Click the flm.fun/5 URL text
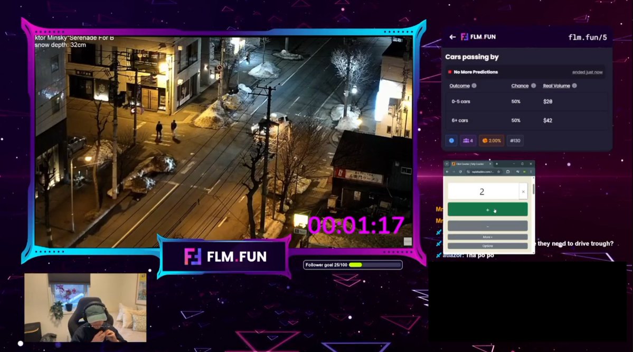Viewport: 633px width, 352px height. [x=588, y=37]
